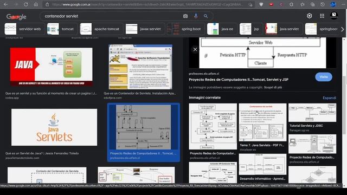
Task: Select the spring boot suggestion chip
Action: [185, 29]
